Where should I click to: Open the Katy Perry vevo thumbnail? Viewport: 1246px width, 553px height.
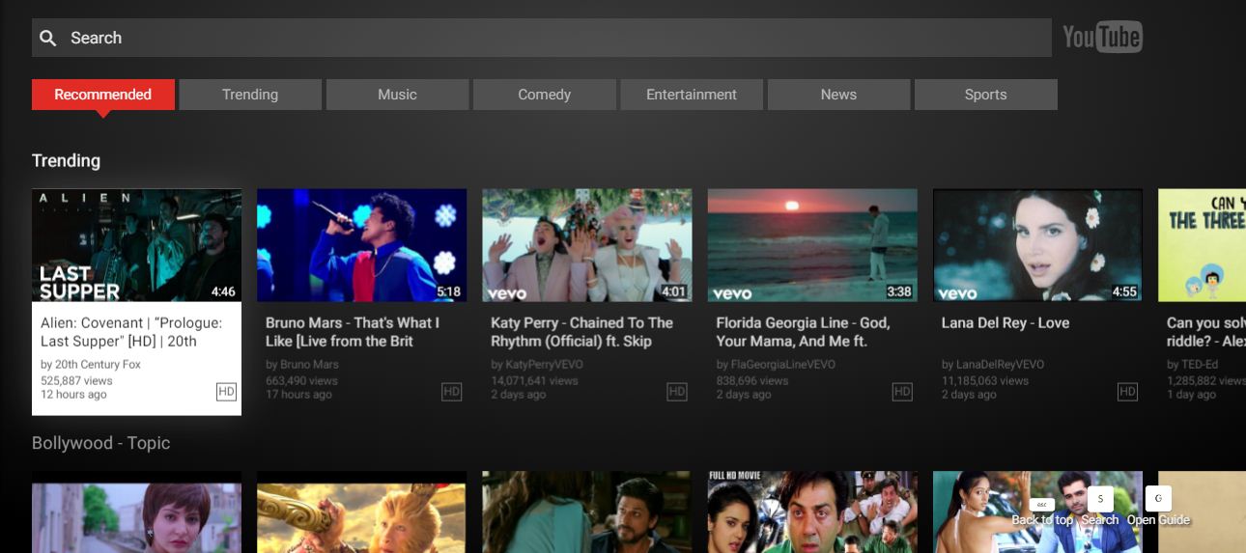coord(587,245)
